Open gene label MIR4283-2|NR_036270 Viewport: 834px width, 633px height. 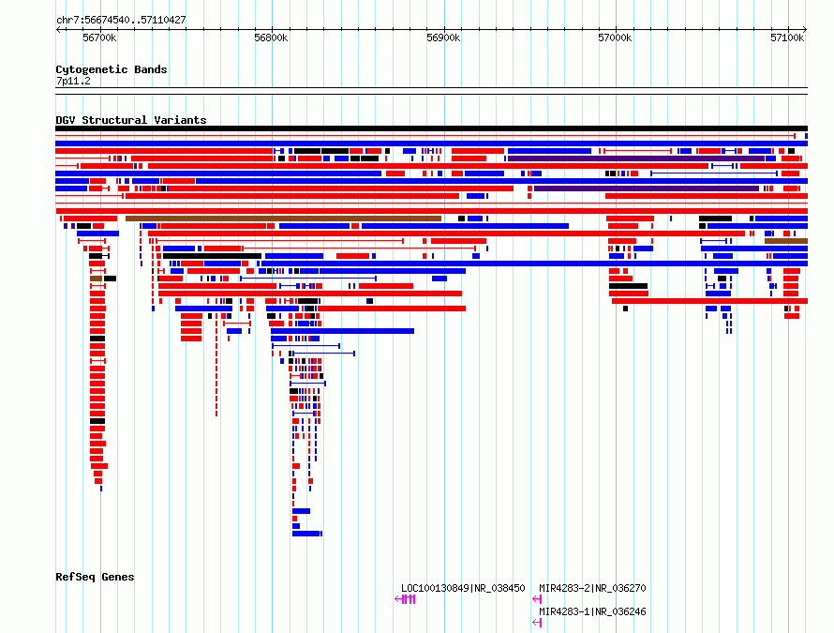[x=592, y=588]
